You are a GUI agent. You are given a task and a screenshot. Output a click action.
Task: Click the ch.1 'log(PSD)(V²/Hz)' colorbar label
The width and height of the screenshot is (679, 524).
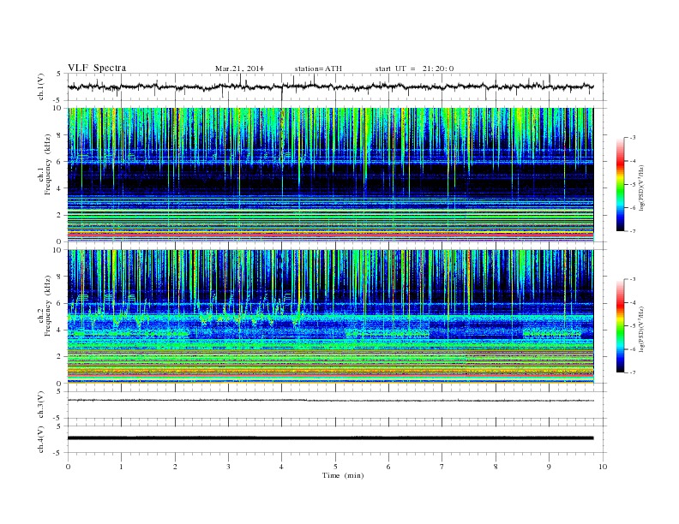pyautogui.click(x=642, y=188)
